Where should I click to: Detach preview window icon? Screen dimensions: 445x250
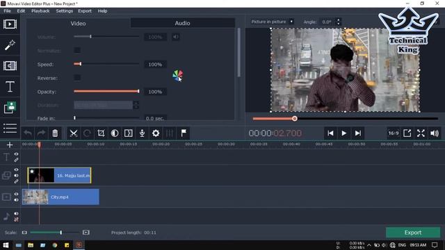point(407,133)
